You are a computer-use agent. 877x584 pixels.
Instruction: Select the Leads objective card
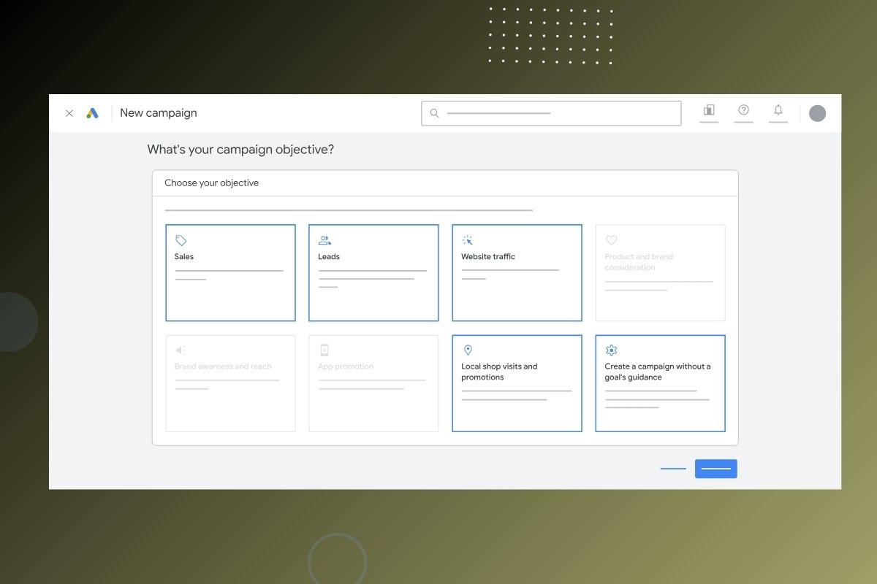point(373,273)
